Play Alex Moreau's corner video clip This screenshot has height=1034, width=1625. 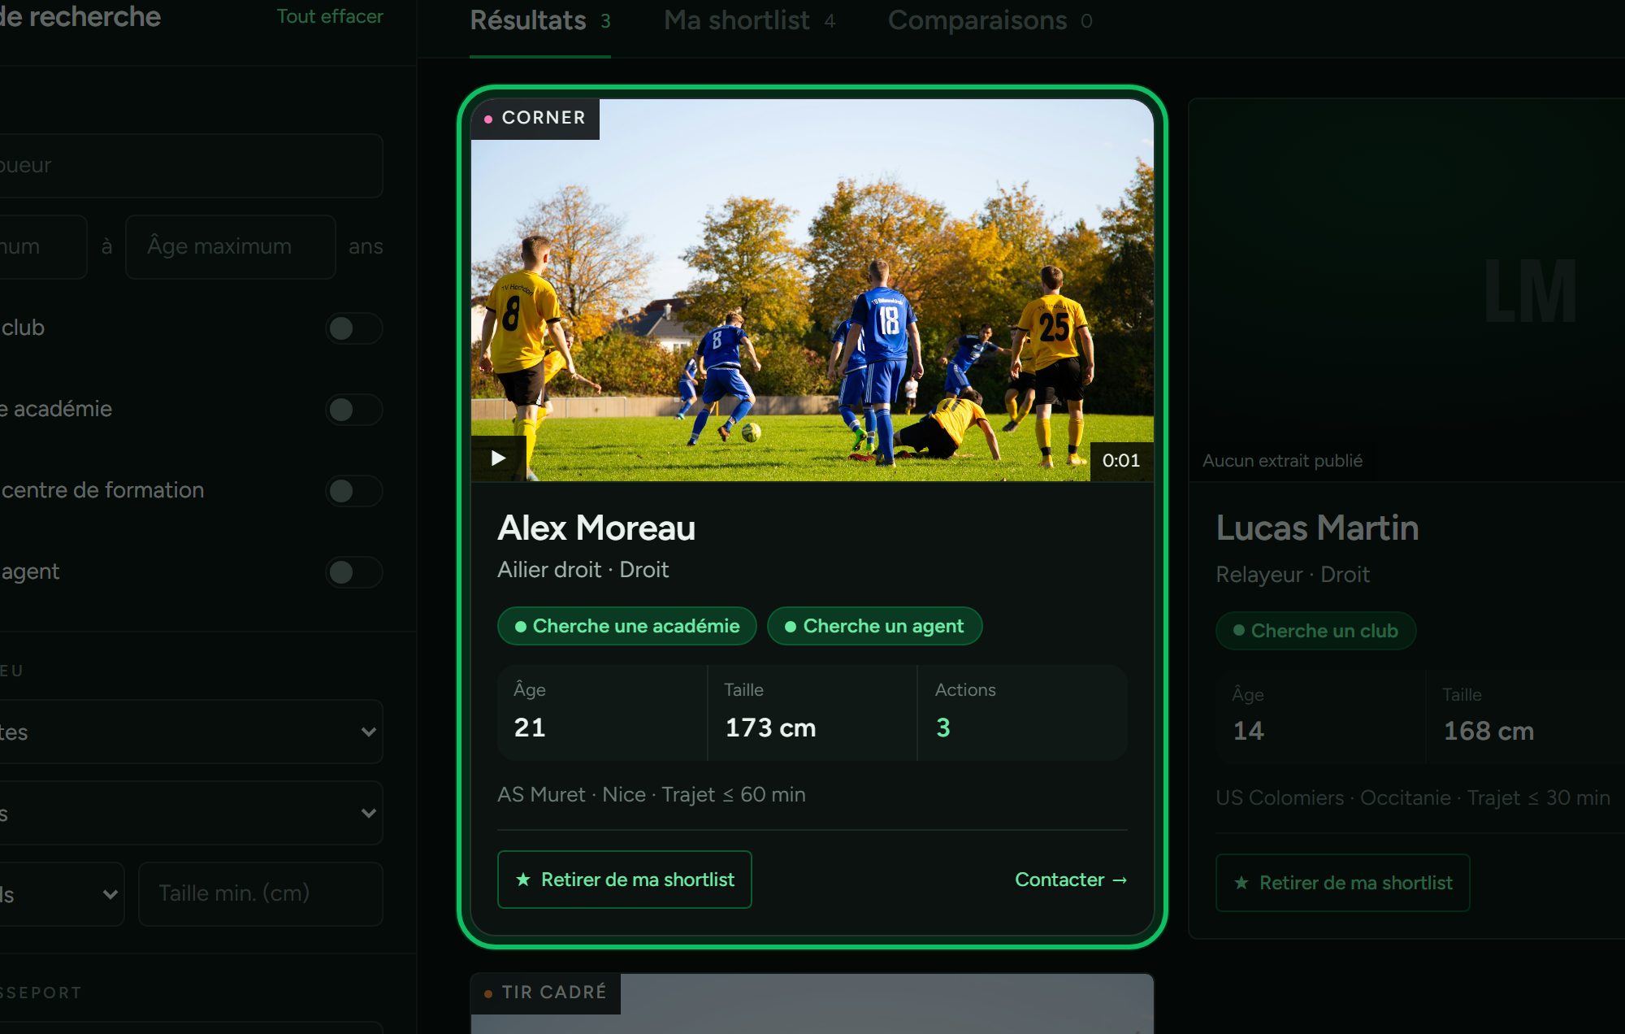(498, 458)
